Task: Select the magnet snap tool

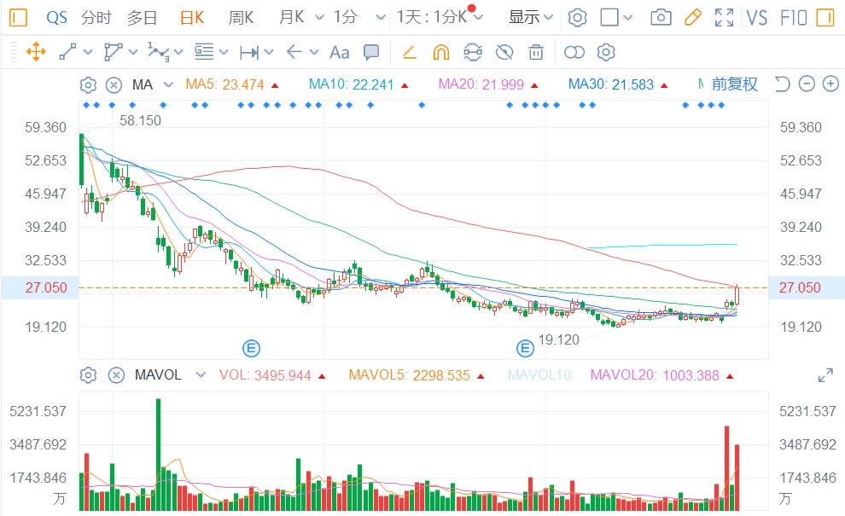Action: pos(440,53)
